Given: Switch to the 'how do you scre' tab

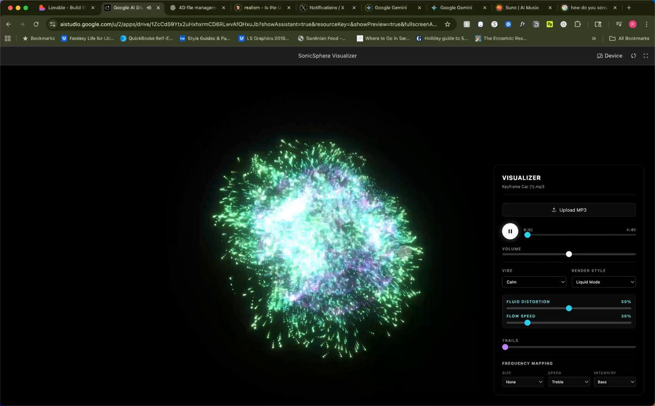Looking at the screenshot, I should (x=588, y=8).
